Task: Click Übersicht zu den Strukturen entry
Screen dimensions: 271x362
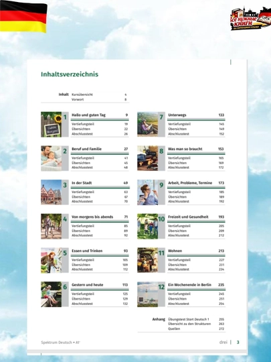Action: pos(189,324)
